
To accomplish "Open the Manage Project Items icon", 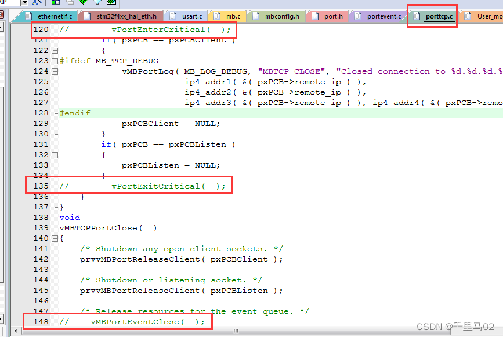I will click(x=56, y=2).
